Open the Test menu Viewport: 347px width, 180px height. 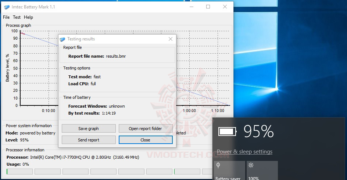(17, 17)
